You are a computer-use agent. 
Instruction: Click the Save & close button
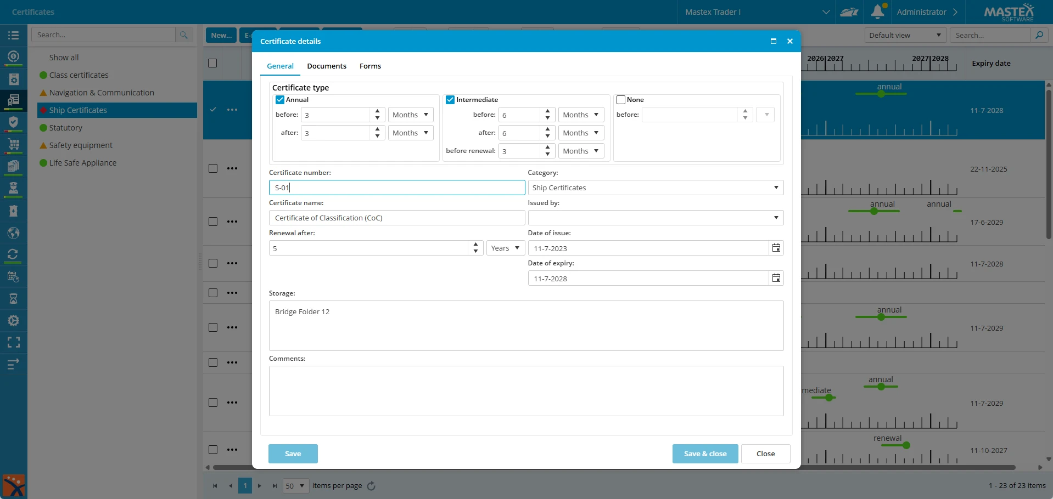click(x=705, y=453)
